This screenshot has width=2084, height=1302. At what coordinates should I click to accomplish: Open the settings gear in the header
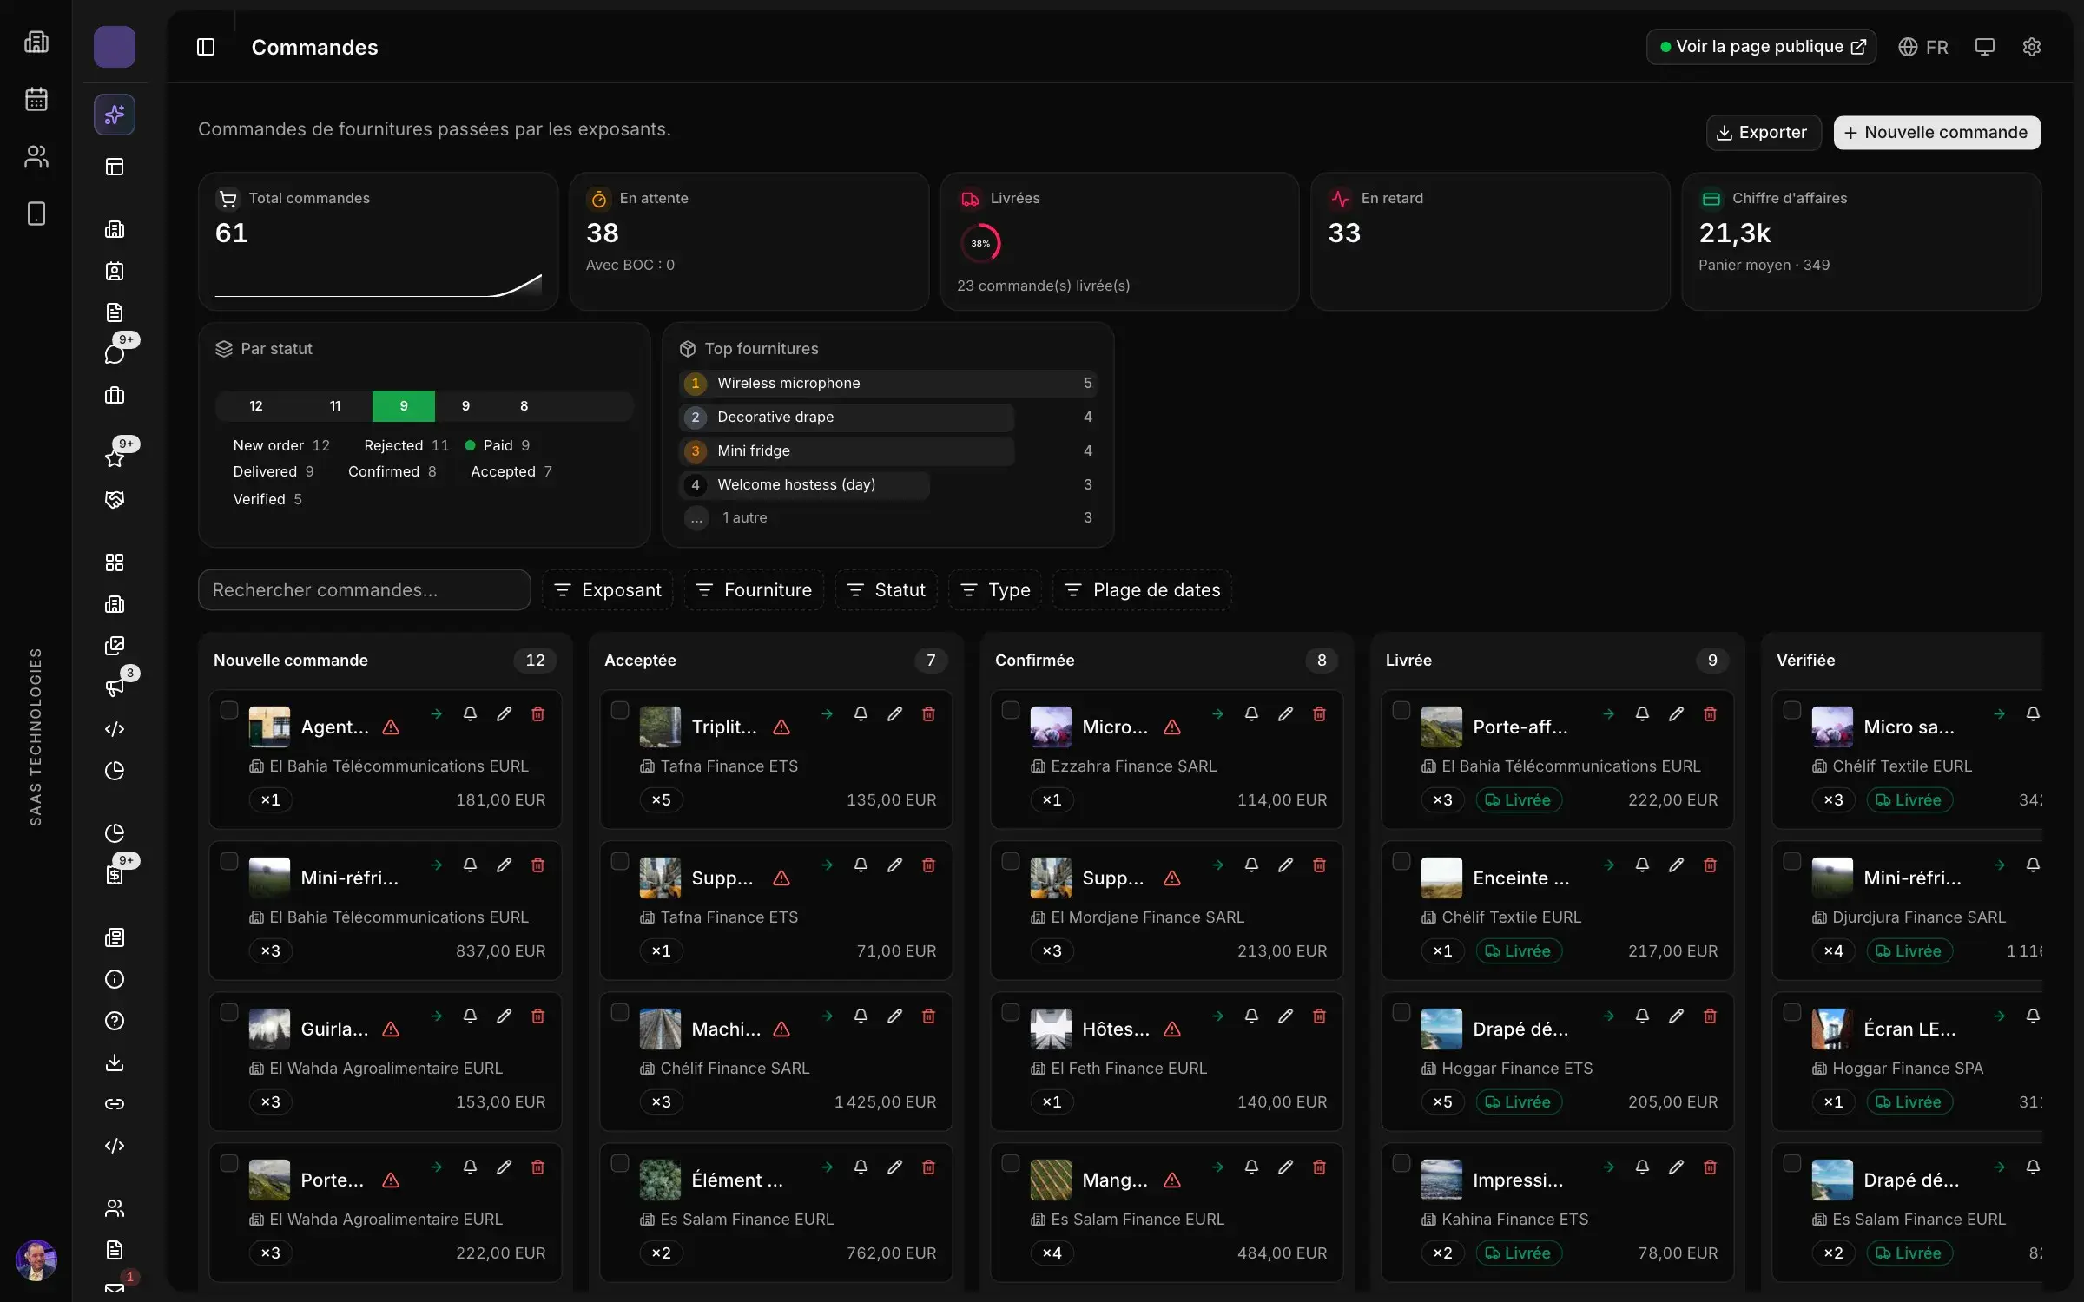coord(2031,47)
